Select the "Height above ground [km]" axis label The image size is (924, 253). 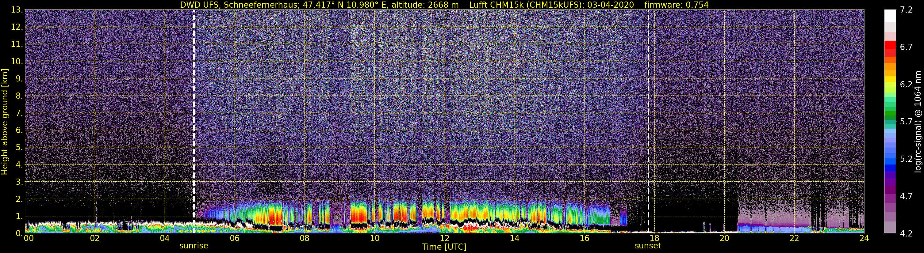5,122
